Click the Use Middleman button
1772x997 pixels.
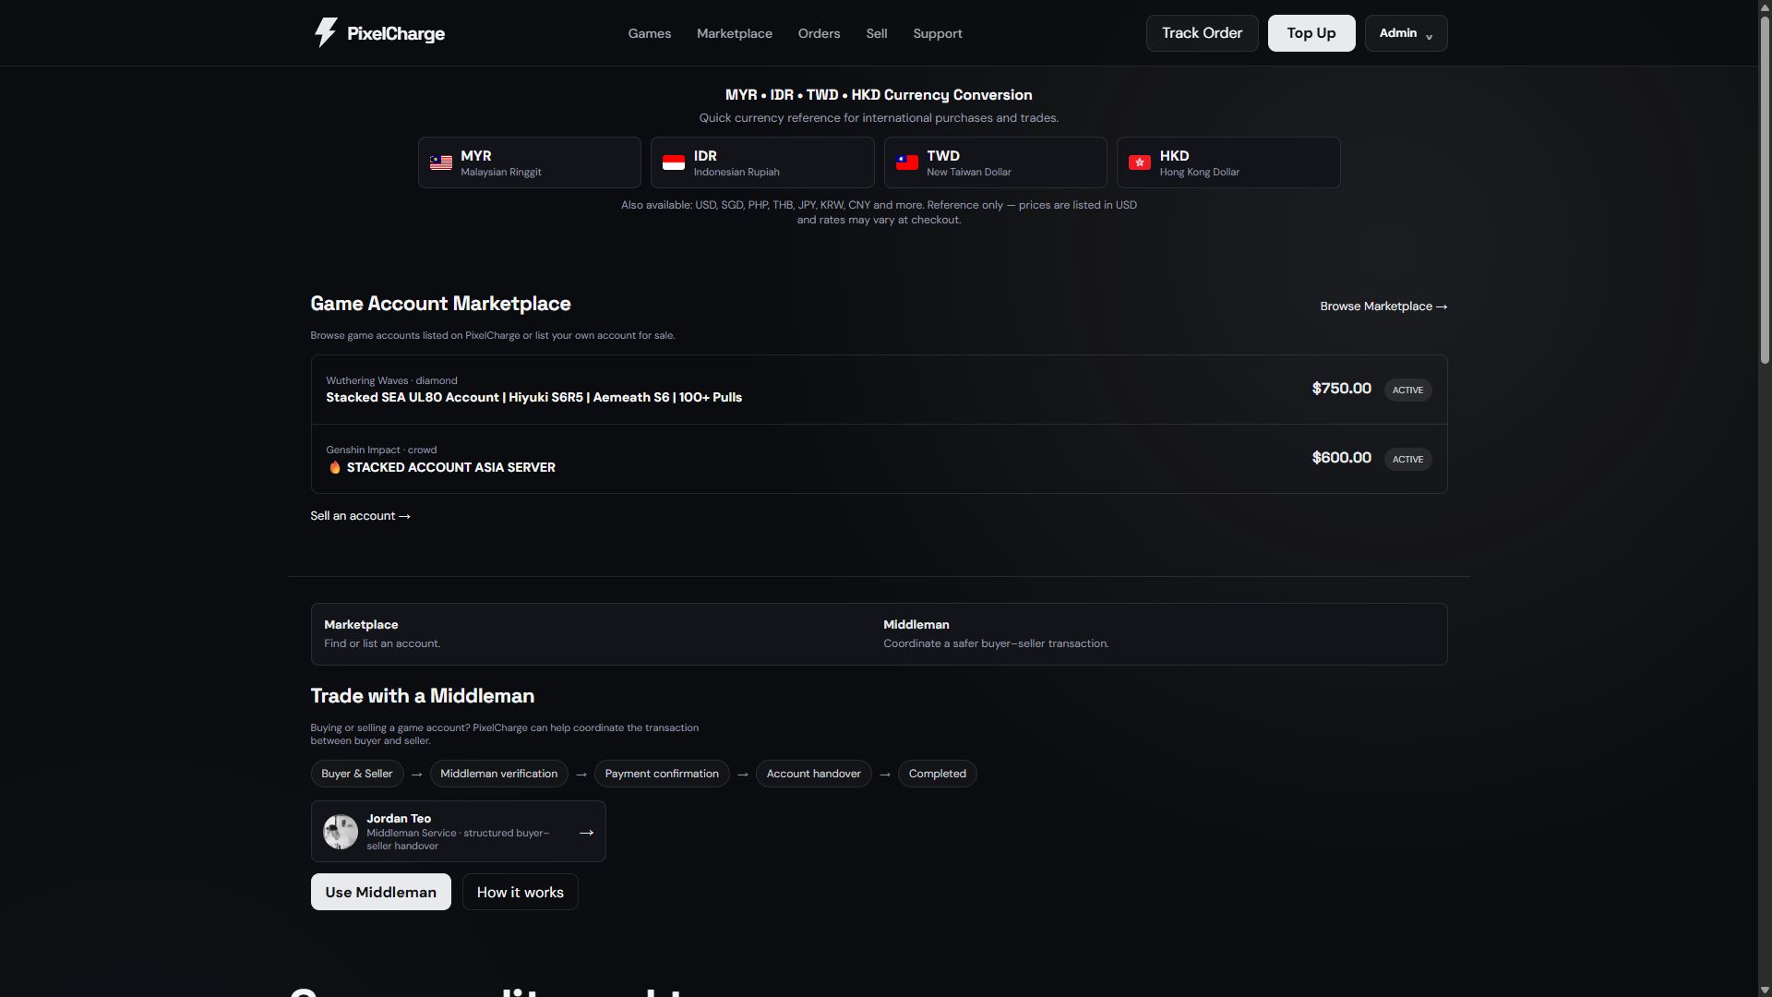(380, 892)
